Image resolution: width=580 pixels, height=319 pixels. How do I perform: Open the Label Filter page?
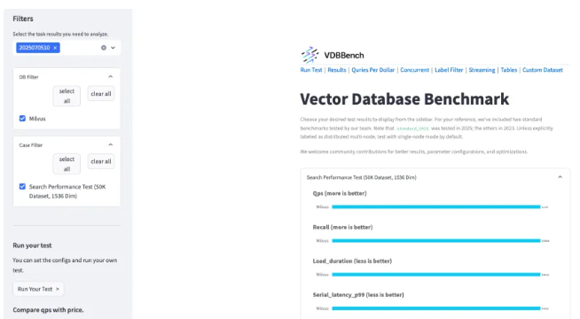click(449, 70)
